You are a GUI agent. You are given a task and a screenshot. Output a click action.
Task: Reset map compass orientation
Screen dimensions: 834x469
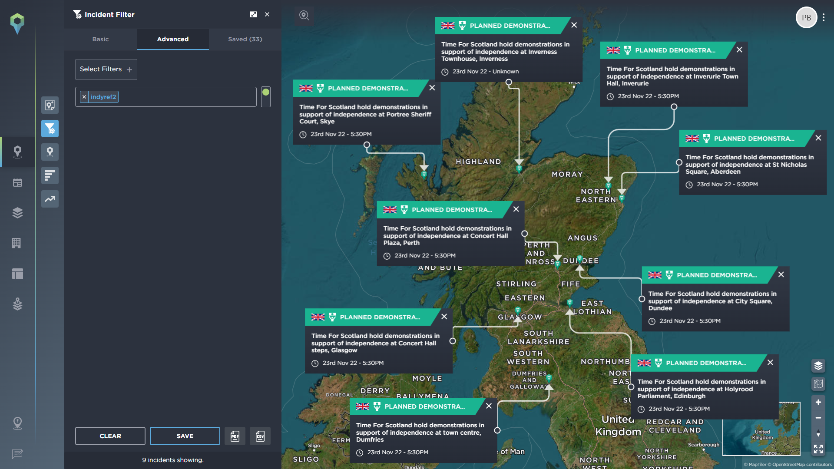click(x=818, y=433)
